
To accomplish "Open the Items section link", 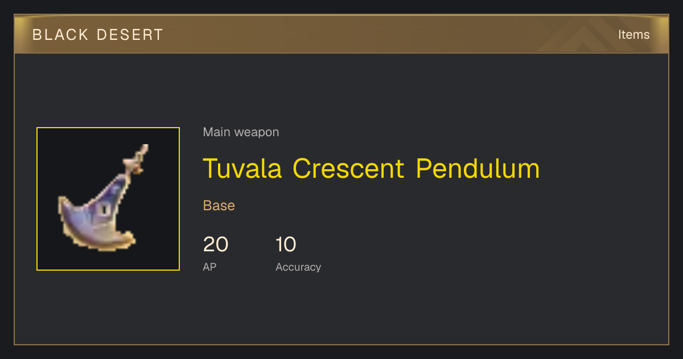I will [633, 35].
